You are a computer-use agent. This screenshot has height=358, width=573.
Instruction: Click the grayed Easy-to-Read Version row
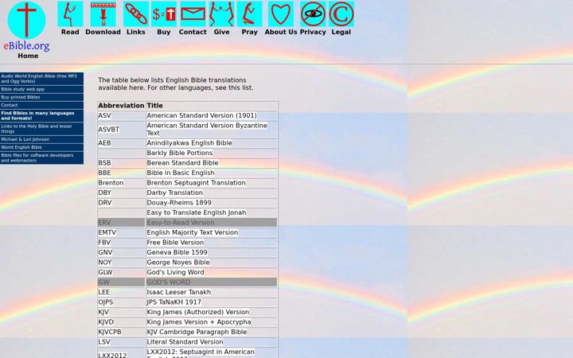pos(187,223)
